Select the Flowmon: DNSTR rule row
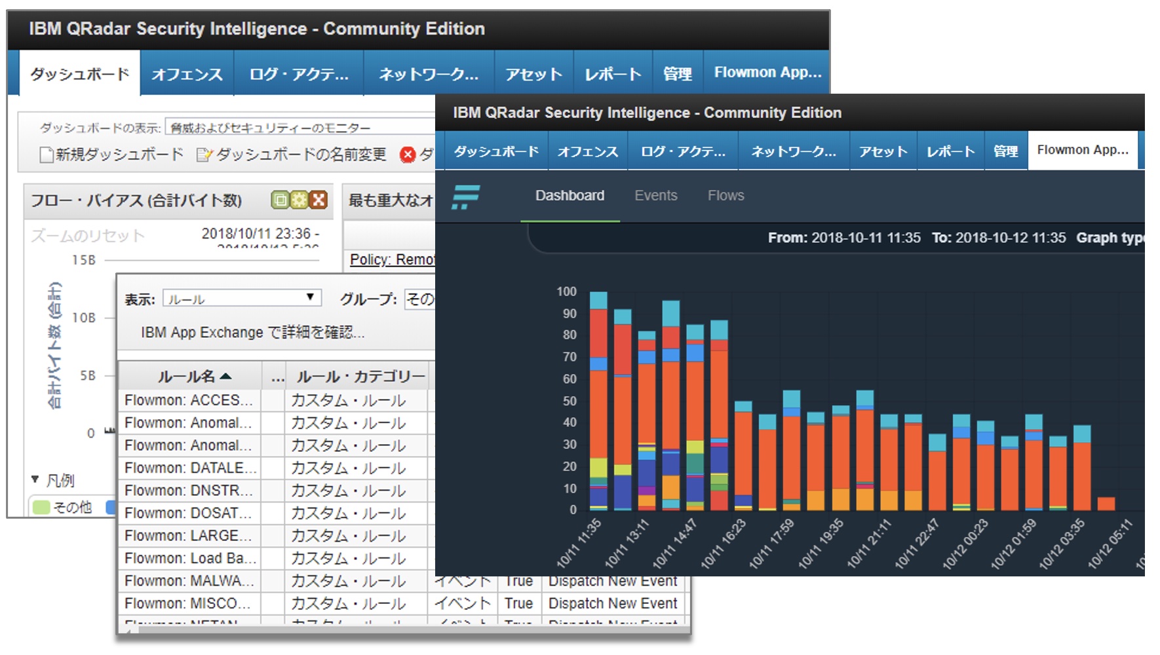1160x655 pixels. pyautogui.click(x=189, y=491)
